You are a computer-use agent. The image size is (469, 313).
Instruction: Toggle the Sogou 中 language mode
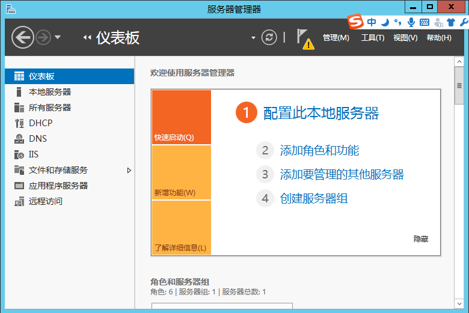(372, 22)
